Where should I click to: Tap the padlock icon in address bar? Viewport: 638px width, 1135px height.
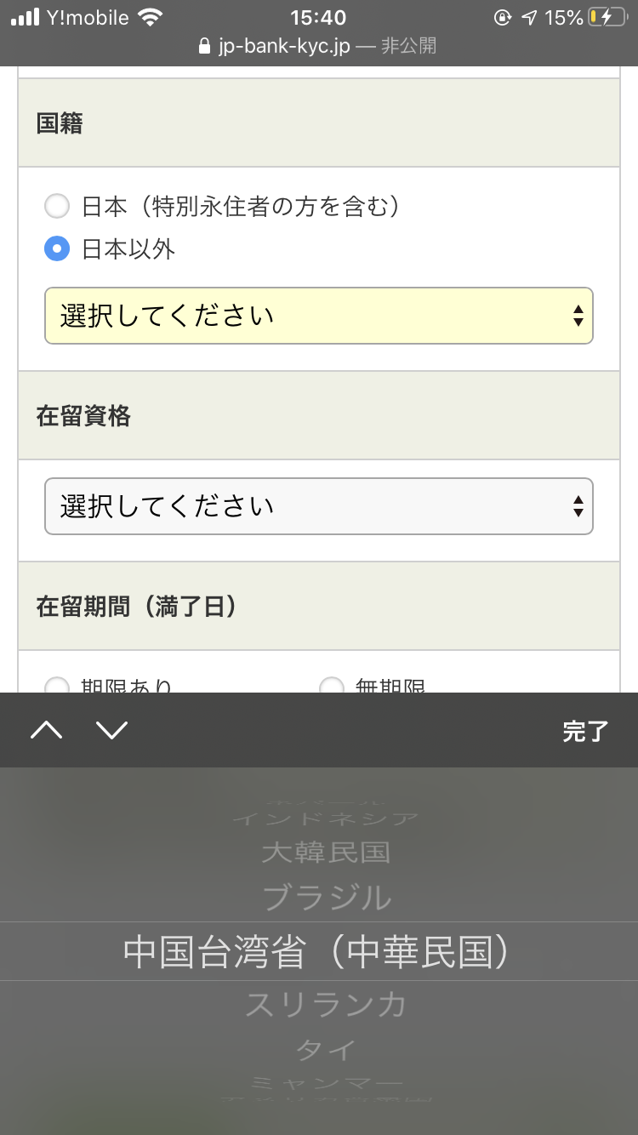click(x=203, y=46)
